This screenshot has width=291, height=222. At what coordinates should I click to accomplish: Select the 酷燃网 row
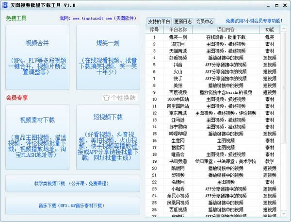(x=213, y=168)
